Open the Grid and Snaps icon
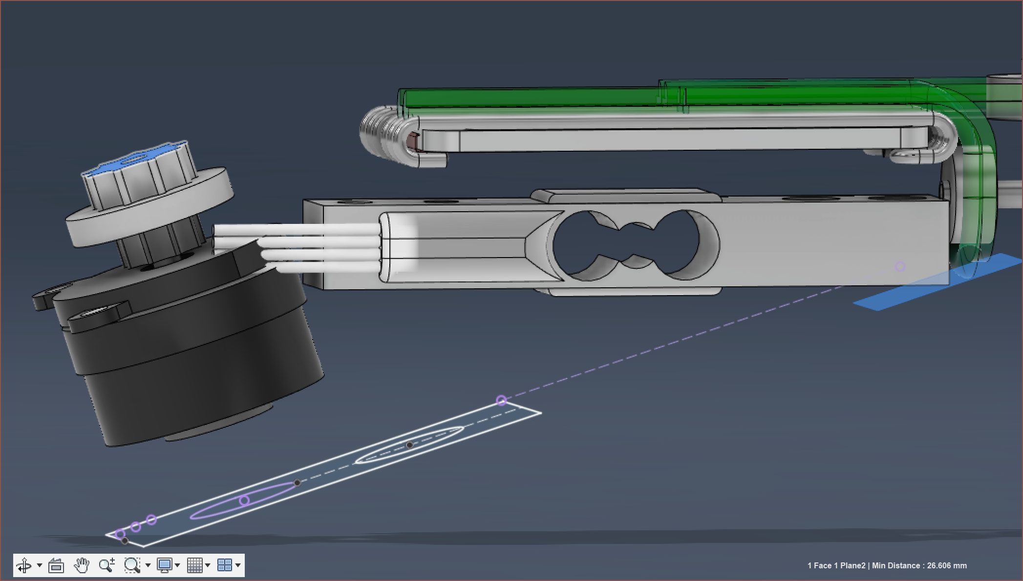Screen dimensions: 1023x581 (194, 565)
